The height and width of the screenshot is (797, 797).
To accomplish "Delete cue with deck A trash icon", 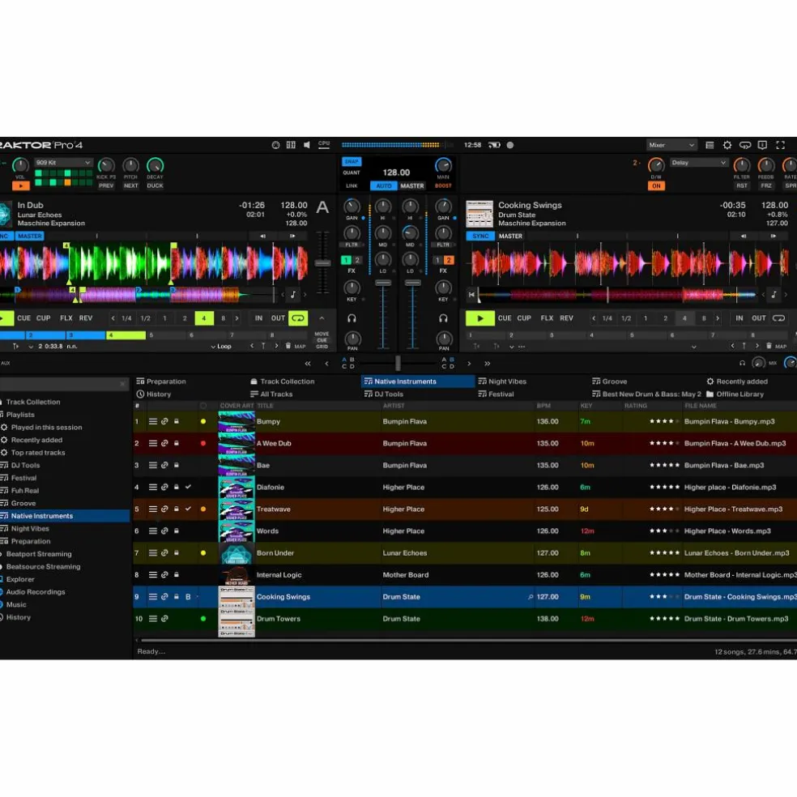I will 288,346.
